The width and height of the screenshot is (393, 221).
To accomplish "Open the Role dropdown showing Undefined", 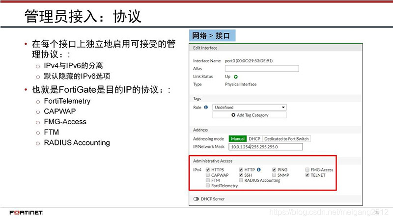I will [x=250, y=107].
